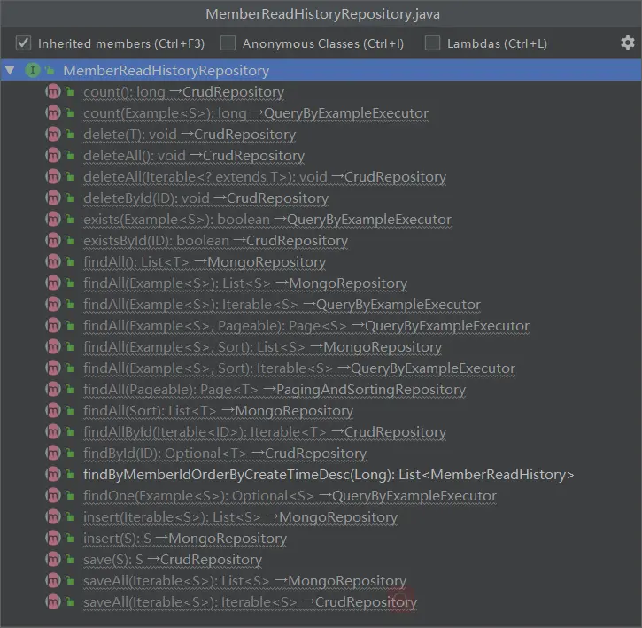
Task: Select findByMemberIdOrderByCreateTimeDesc(Long) method
Action: (329, 475)
